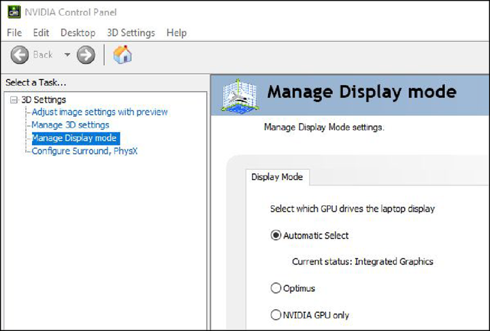Click the Back arrow button
Viewport: 490px width, 331px height.
tap(20, 55)
